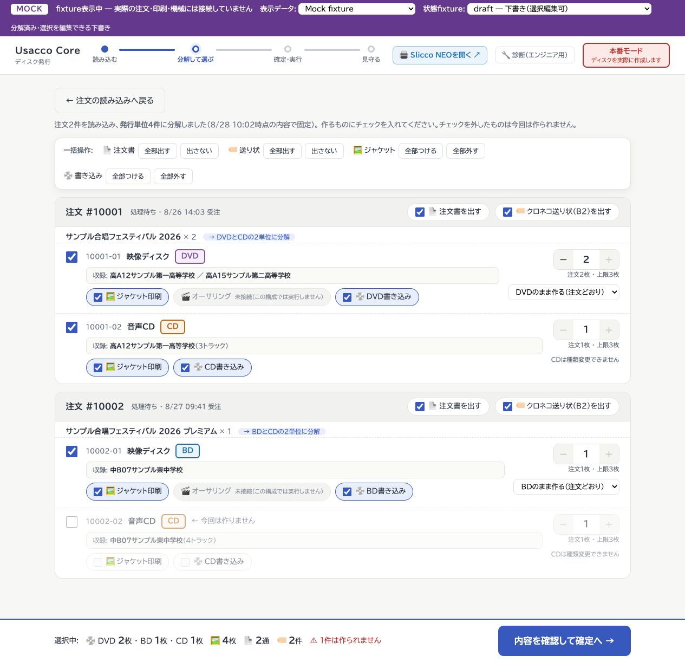Deselect unit 10002-01 映像ディスク
The image size is (685, 662).
71,451
